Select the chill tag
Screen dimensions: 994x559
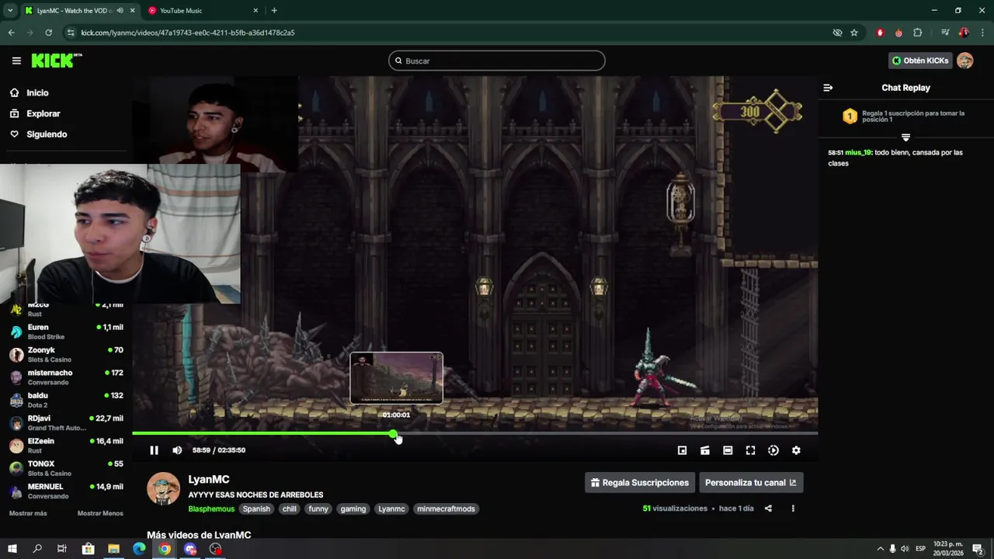click(x=290, y=509)
